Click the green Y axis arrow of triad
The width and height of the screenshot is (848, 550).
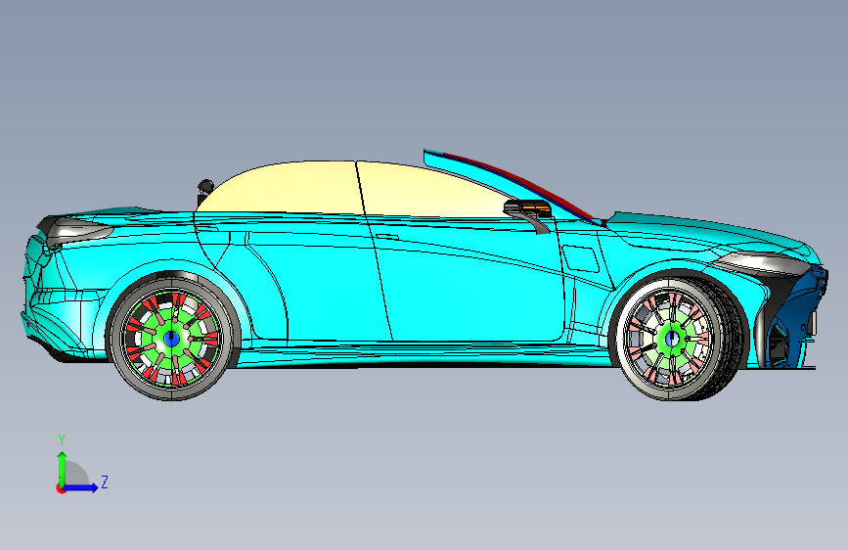pos(63,469)
